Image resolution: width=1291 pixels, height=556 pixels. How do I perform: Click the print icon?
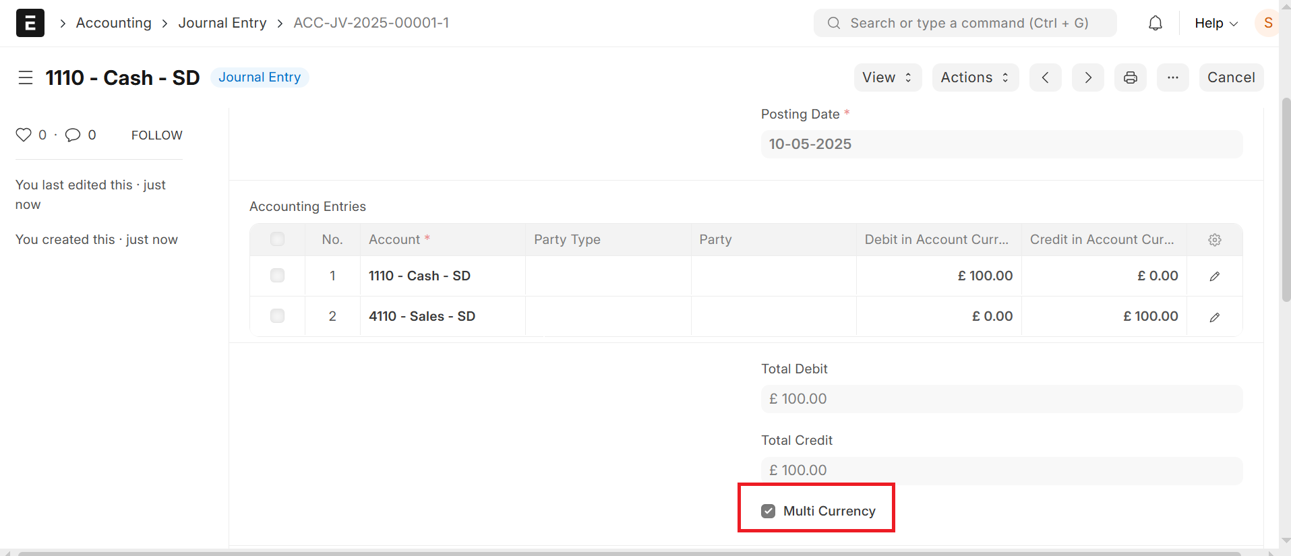tap(1130, 78)
